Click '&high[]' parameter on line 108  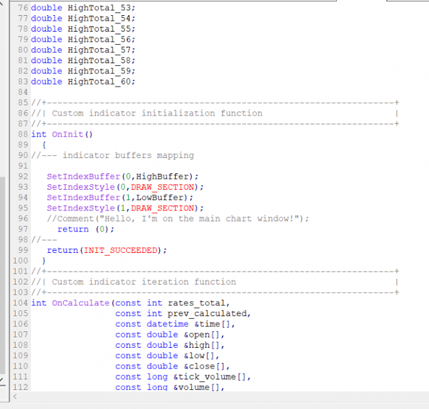coord(202,345)
